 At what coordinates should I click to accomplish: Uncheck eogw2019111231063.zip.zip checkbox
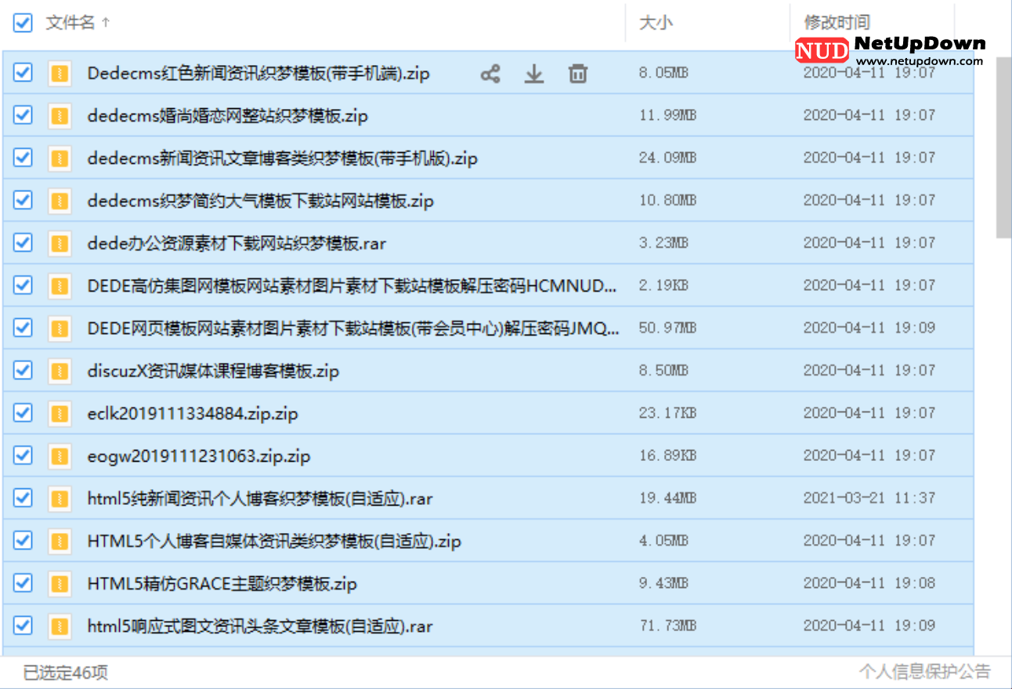tap(23, 455)
